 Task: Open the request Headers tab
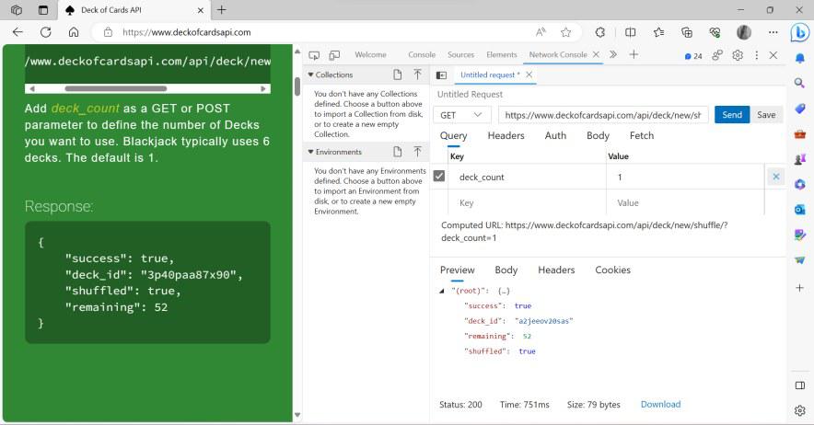click(x=506, y=135)
